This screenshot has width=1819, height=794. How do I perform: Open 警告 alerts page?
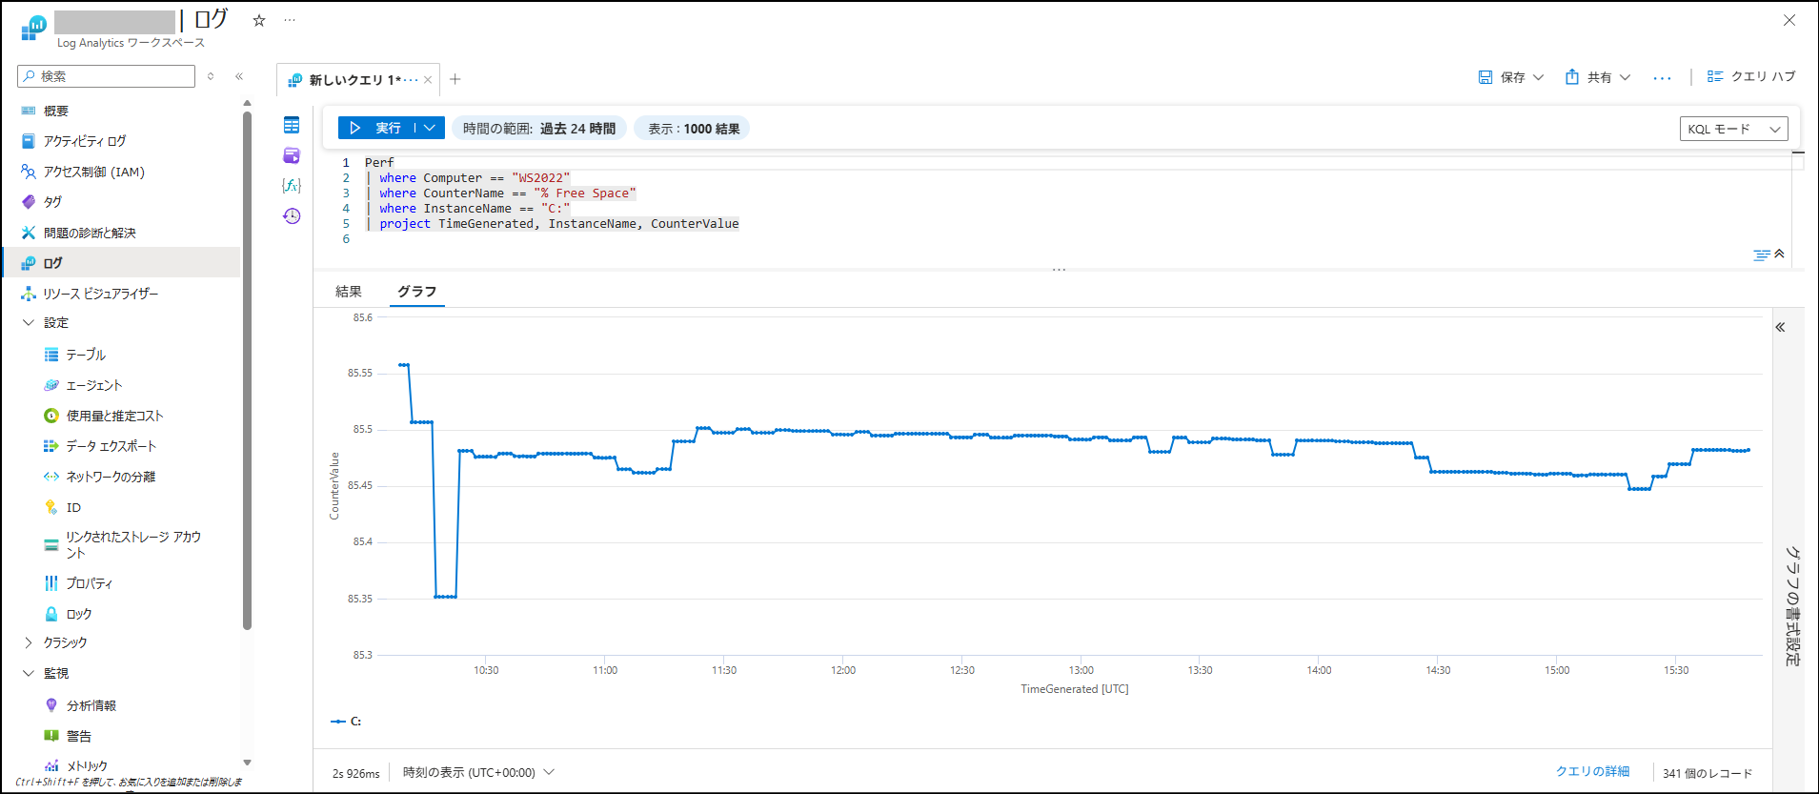pos(79,736)
